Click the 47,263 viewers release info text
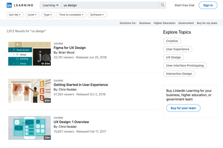The width and height of the screenshot is (223, 148). pyautogui.click(x=79, y=94)
